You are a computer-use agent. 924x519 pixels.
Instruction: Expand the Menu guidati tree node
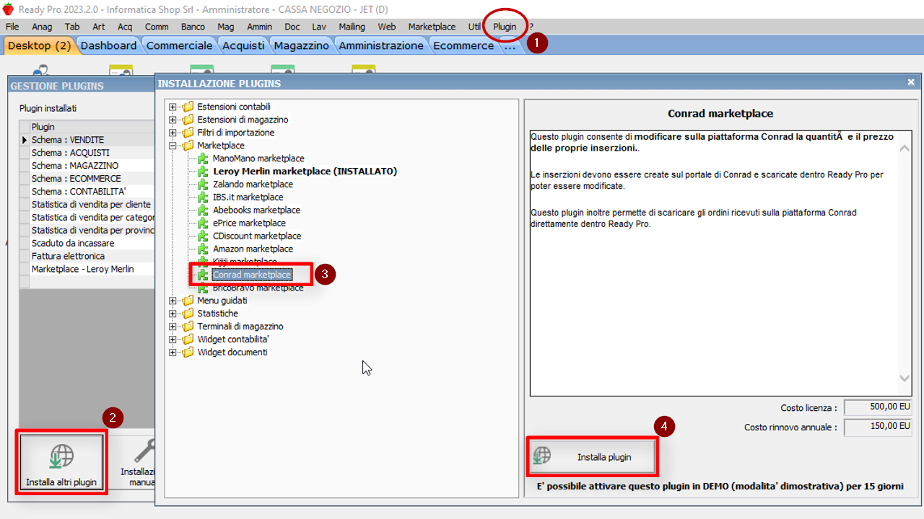click(173, 301)
